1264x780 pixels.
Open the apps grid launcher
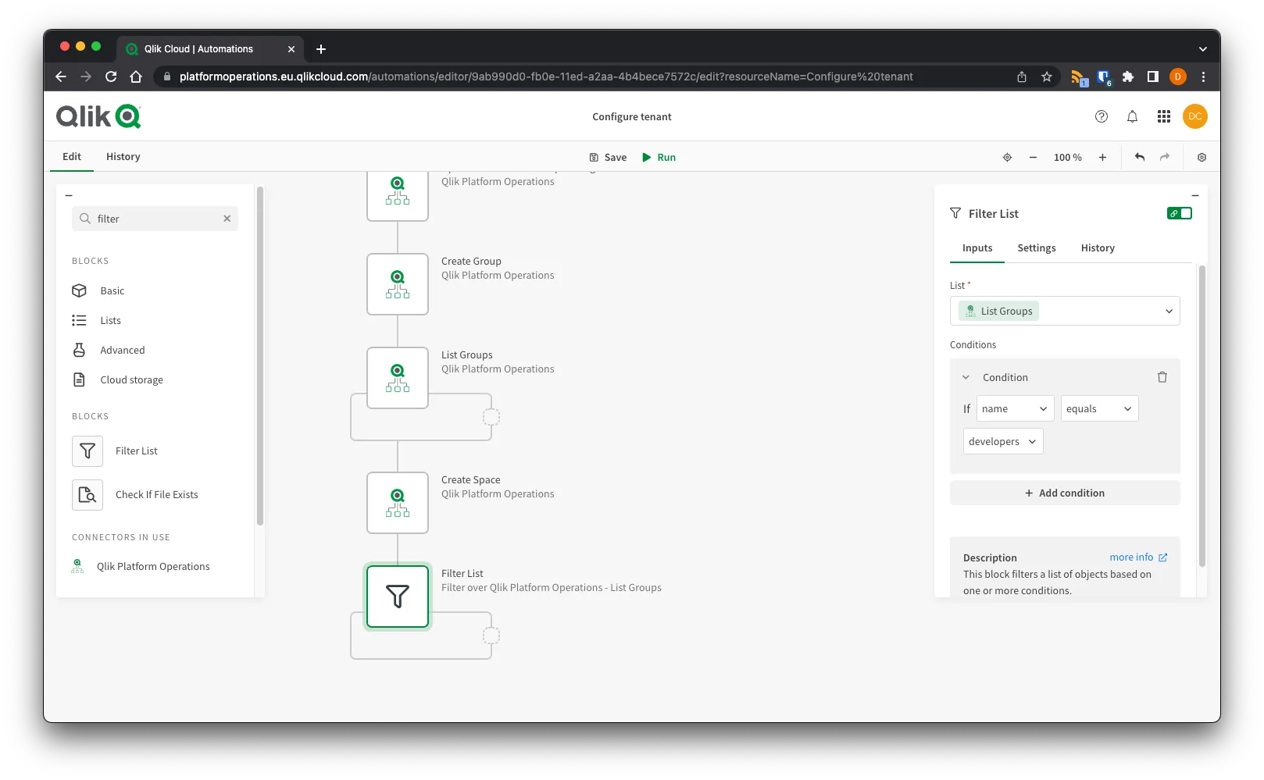1163,116
